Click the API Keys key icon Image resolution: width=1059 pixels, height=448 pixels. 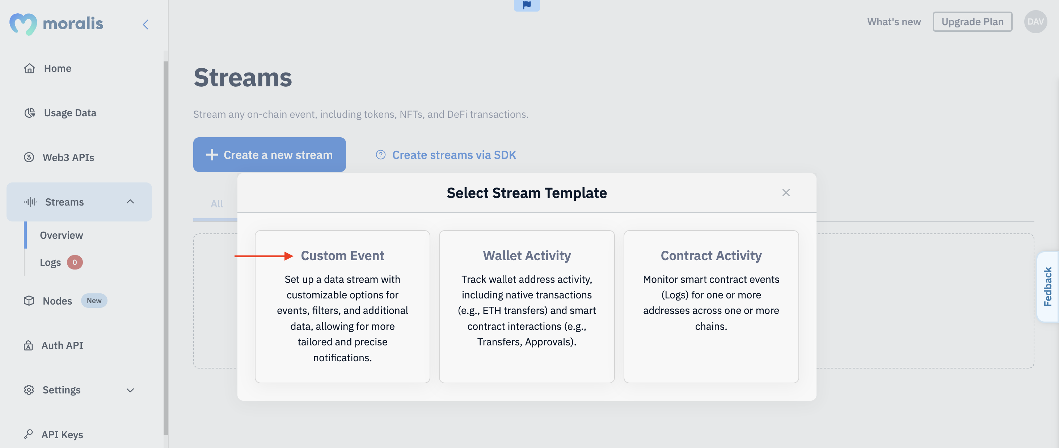pos(28,434)
